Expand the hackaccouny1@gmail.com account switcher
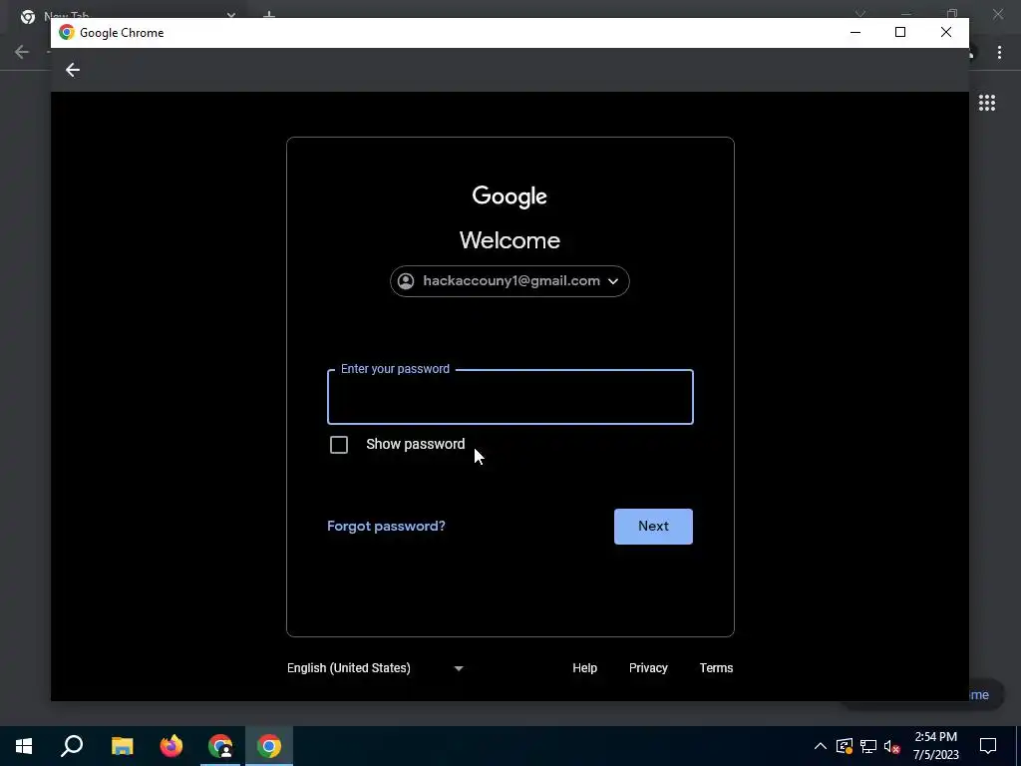Image resolution: width=1021 pixels, height=766 pixels. point(510,281)
